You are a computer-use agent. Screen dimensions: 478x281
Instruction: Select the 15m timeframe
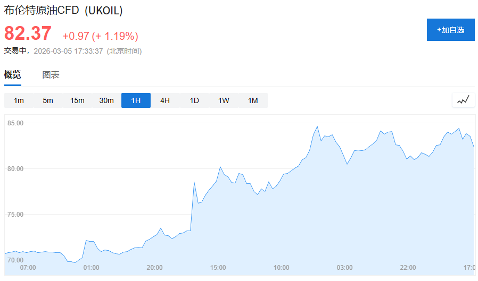pyautogui.click(x=77, y=100)
